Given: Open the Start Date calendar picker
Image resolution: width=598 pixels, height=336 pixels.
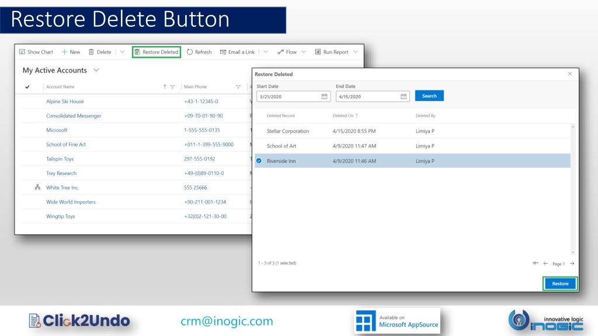Looking at the screenshot, I should [325, 96].
